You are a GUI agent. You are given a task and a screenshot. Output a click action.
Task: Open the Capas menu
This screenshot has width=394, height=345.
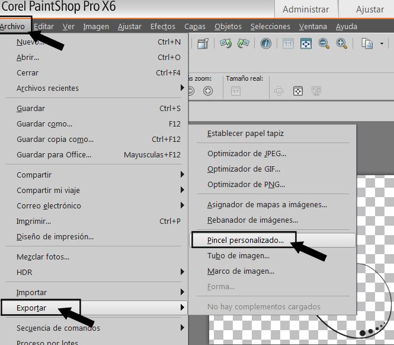(x=195, y=27)
